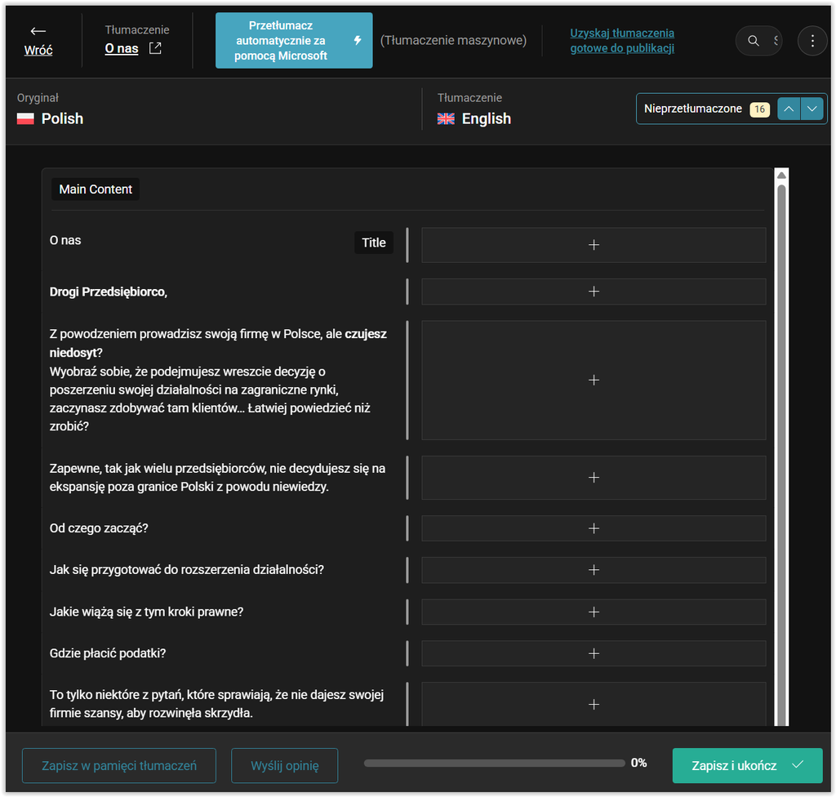The height and width of the screenshot is (797, 836).
Task: Click Zapisz w pamięci tłumaczeń
Action: [x=119, y=765]
